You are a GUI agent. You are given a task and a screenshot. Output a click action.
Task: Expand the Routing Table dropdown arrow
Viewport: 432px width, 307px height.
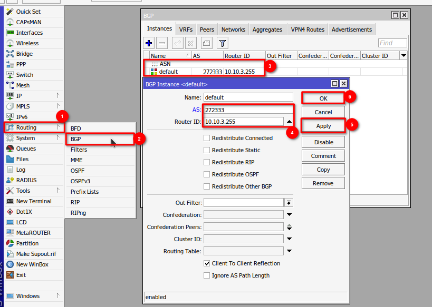289,251
